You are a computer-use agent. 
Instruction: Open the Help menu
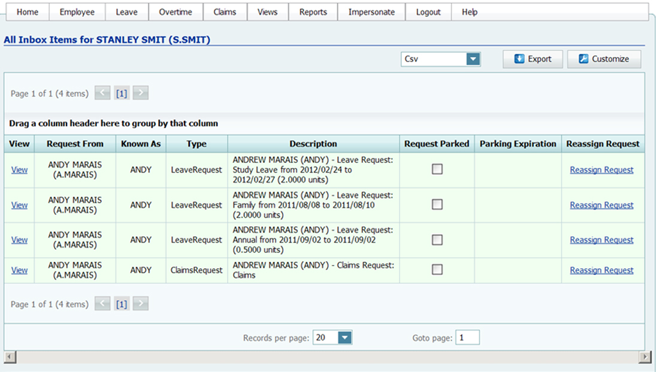pos(469,11)
